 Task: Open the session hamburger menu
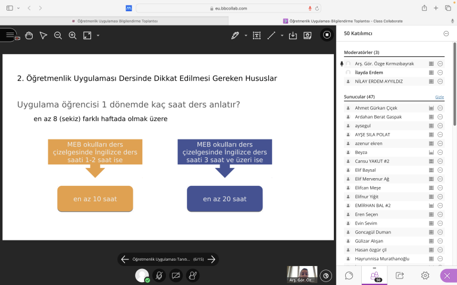tap(9, 34)
